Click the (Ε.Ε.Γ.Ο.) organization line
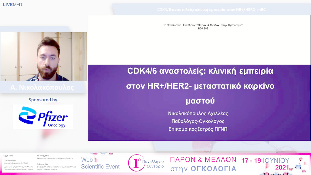The image size is (311, 175). tap(16, 163)
